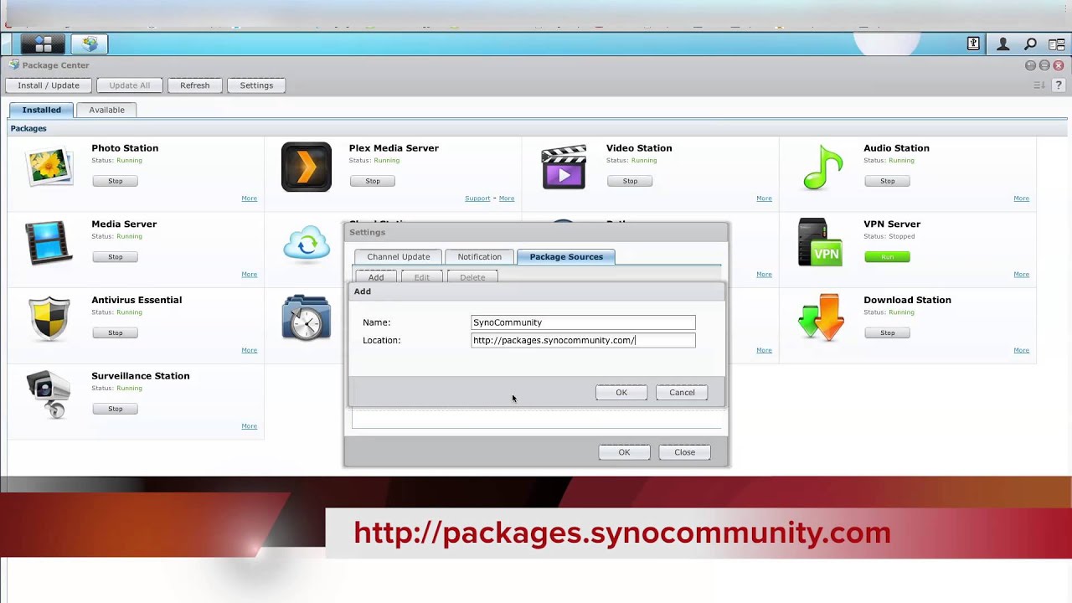1072x603 pixels.
Task: Open the More link for Audio Station
Action: (x=1021, y=198)
